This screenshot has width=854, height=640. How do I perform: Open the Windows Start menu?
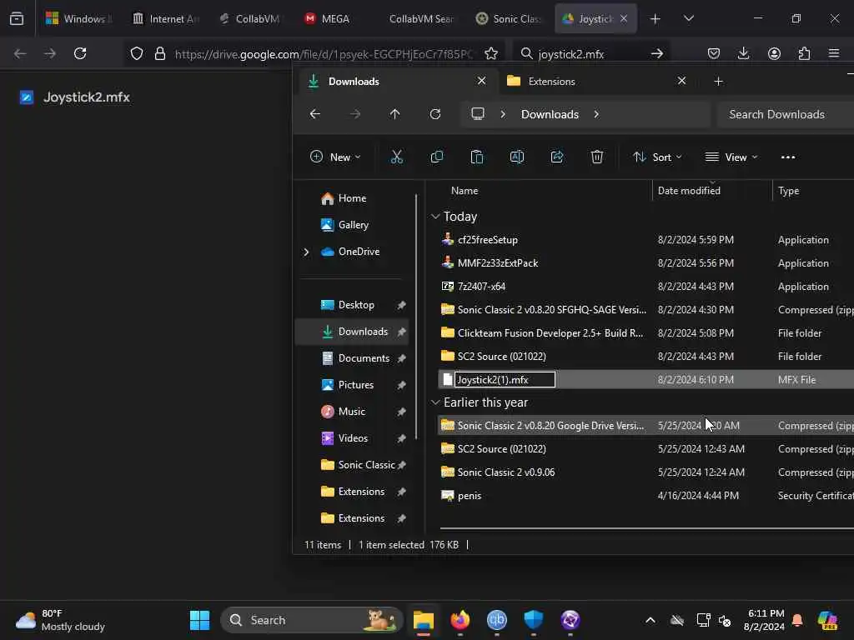[199, 620]
